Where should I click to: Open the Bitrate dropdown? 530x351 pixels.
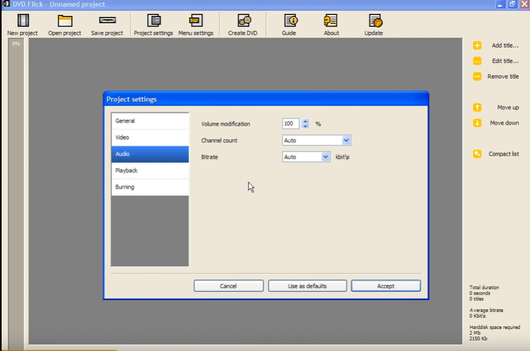tap(325, 157)
